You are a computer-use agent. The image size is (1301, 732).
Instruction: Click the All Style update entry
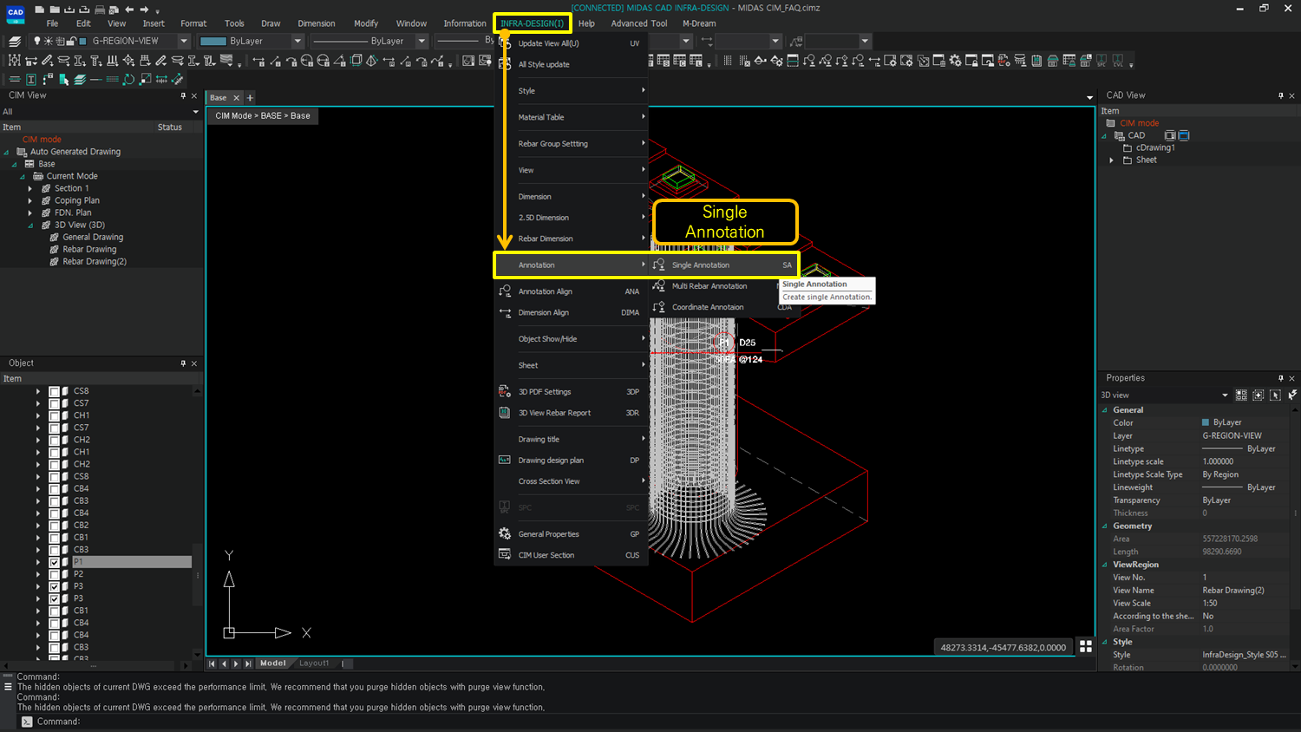point(545,64)
